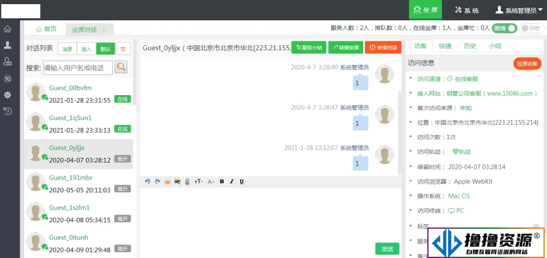This screenshot has width=547, height=258.
Task: Open the Guest_0itunh conversation
Action: click(79, 243)
